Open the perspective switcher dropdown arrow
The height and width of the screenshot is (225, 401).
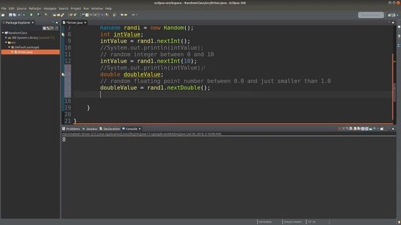coord(398,15)
